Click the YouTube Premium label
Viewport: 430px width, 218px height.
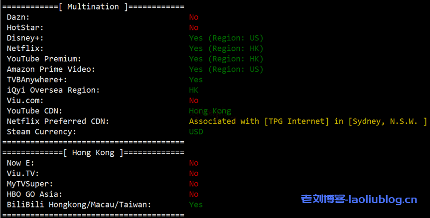click(44, 59)
